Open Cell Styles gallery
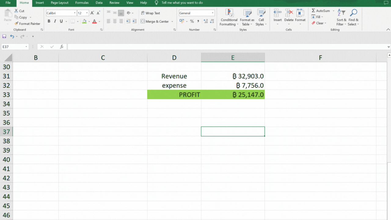This screenshot has height=220, width=391. point(261,17)
